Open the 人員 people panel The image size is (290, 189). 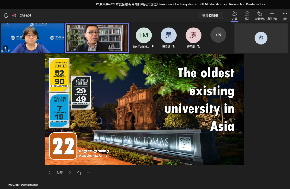tap(234, 16)
